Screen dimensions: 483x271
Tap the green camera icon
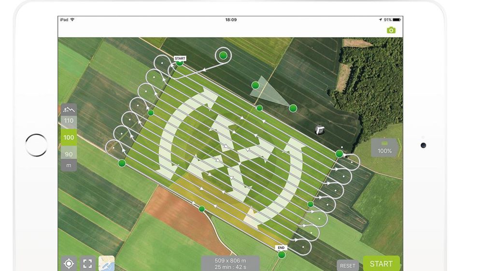click(391, 30)
